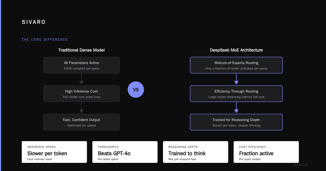Click the SIVARO logo text
326x171 pixels.
(x=34, y=22)
